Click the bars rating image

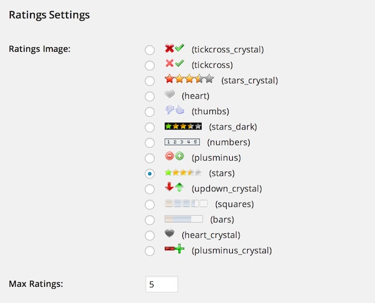184,219
